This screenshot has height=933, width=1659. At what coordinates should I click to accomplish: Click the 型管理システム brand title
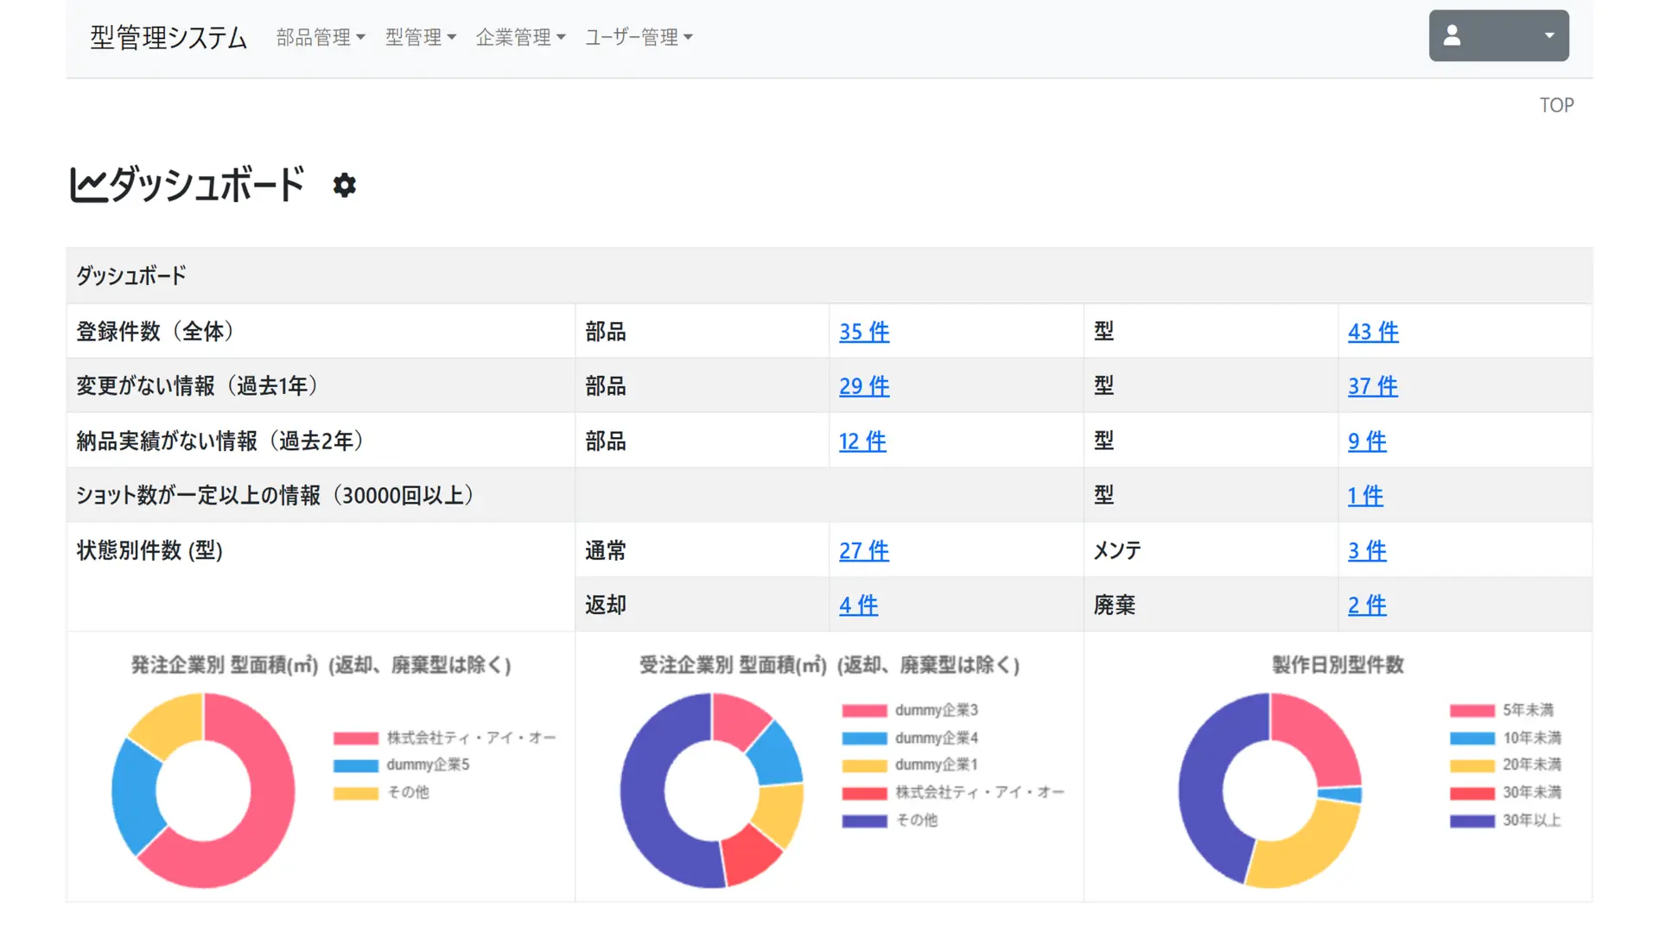coord(168,37)
